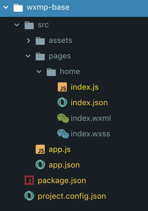Open the app.json file
This screenshot has height=211, width=148.
(x=64, y=165)
